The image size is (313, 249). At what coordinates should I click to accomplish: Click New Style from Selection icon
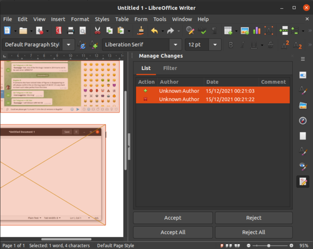(x=93, y=45)
